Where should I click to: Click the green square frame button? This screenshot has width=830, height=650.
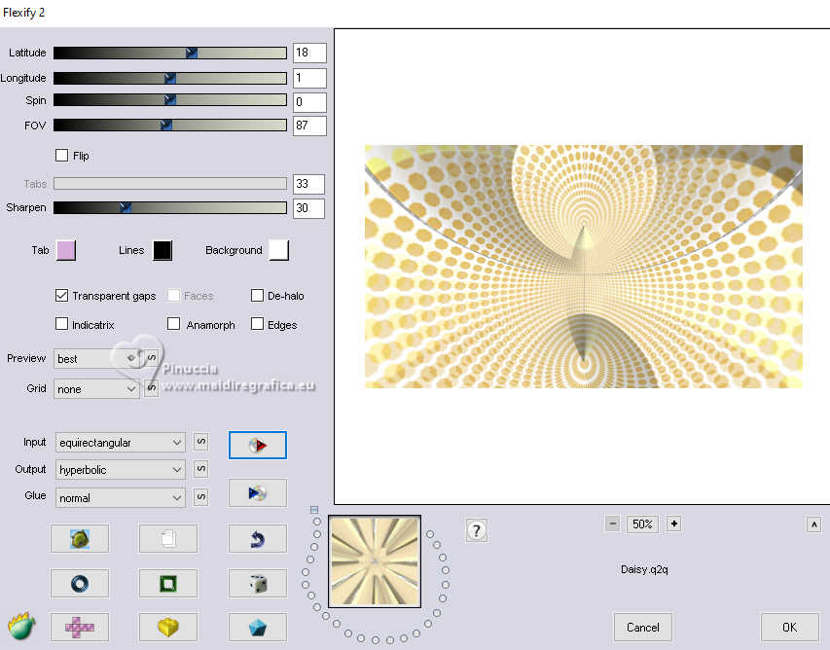(x=168, y=583)
